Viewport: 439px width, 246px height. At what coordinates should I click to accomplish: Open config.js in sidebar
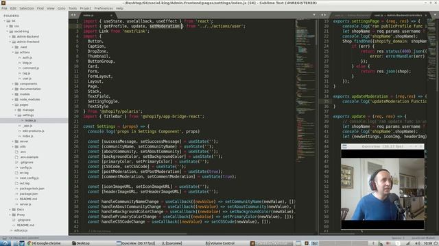(x=25, y=167)
